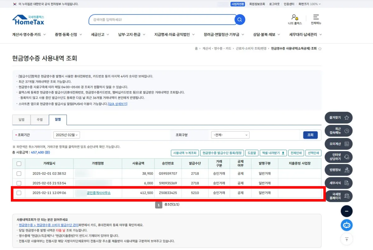Check the checkbox for the 2025-02-01 transaction
This screenshot has height=250, width=373.
[x=19, y=174]
